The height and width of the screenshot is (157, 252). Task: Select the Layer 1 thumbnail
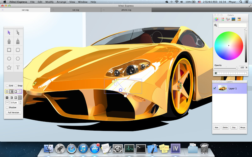coord(222,88)
